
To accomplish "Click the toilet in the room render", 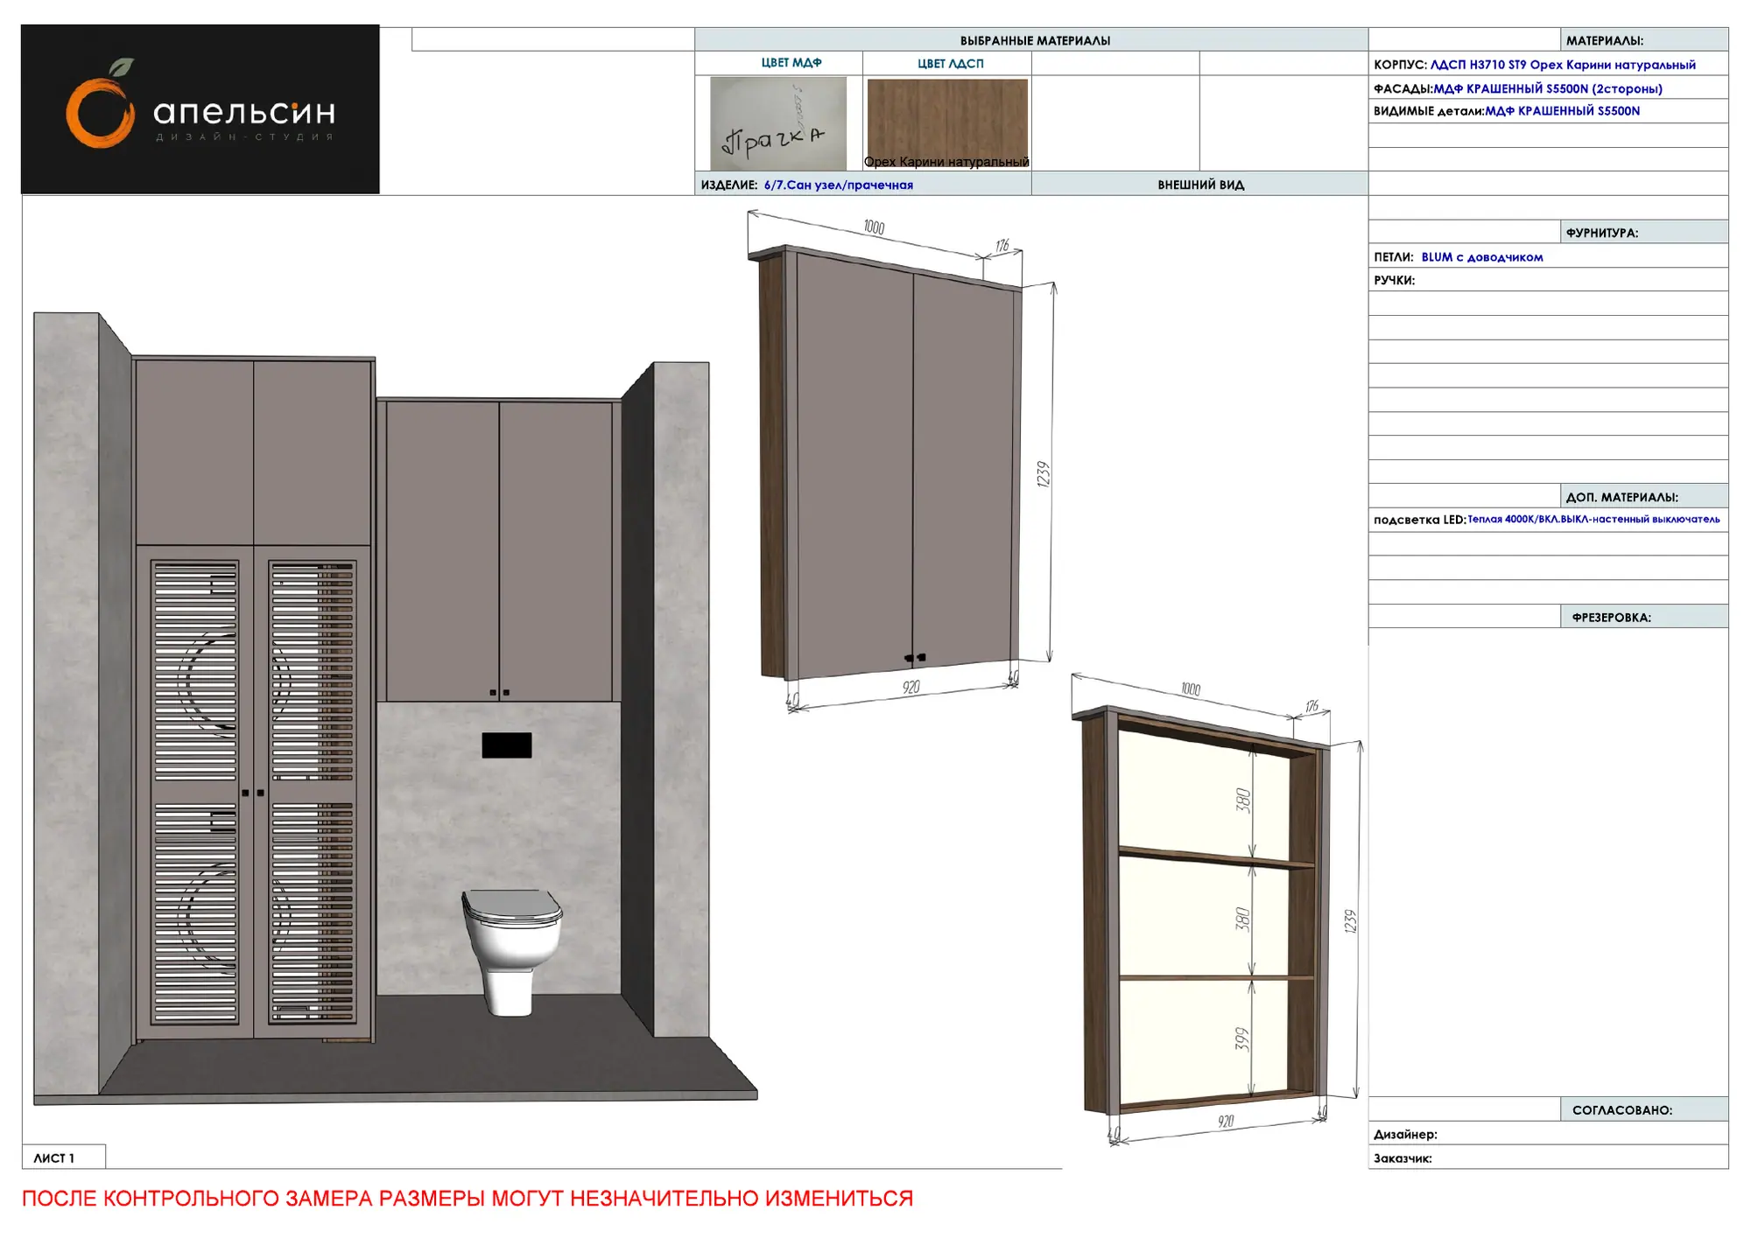I will (511, 952).
